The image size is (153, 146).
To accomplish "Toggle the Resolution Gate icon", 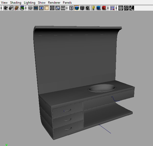I will tap(41, 8).
